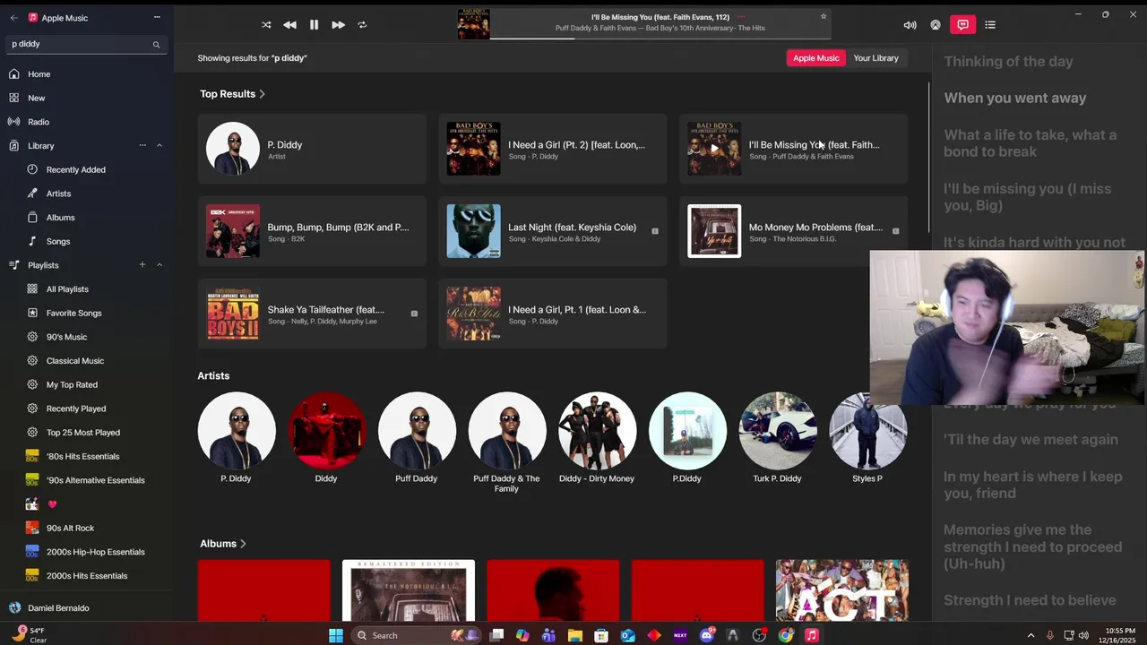1147x645 pixels.
Task: Collapse the Playlists section
Action: coord(160,265)
